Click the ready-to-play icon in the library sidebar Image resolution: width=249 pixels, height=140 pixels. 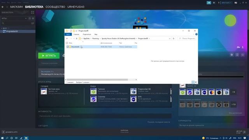[x=33, y=18]
